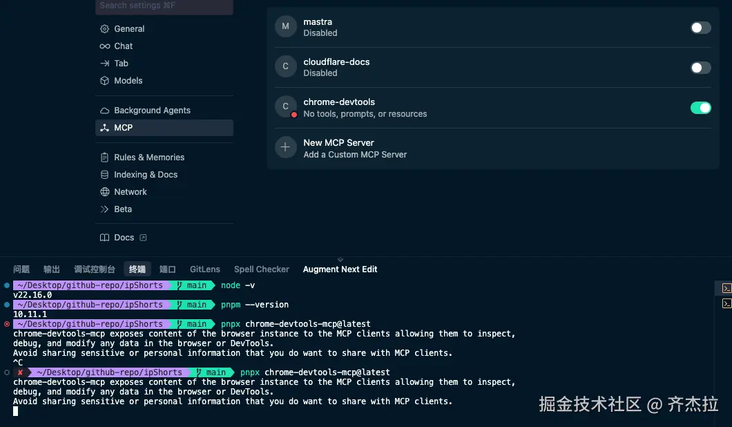
Task: Open Indexing & Docs database icon
Action: pos(104,175)
